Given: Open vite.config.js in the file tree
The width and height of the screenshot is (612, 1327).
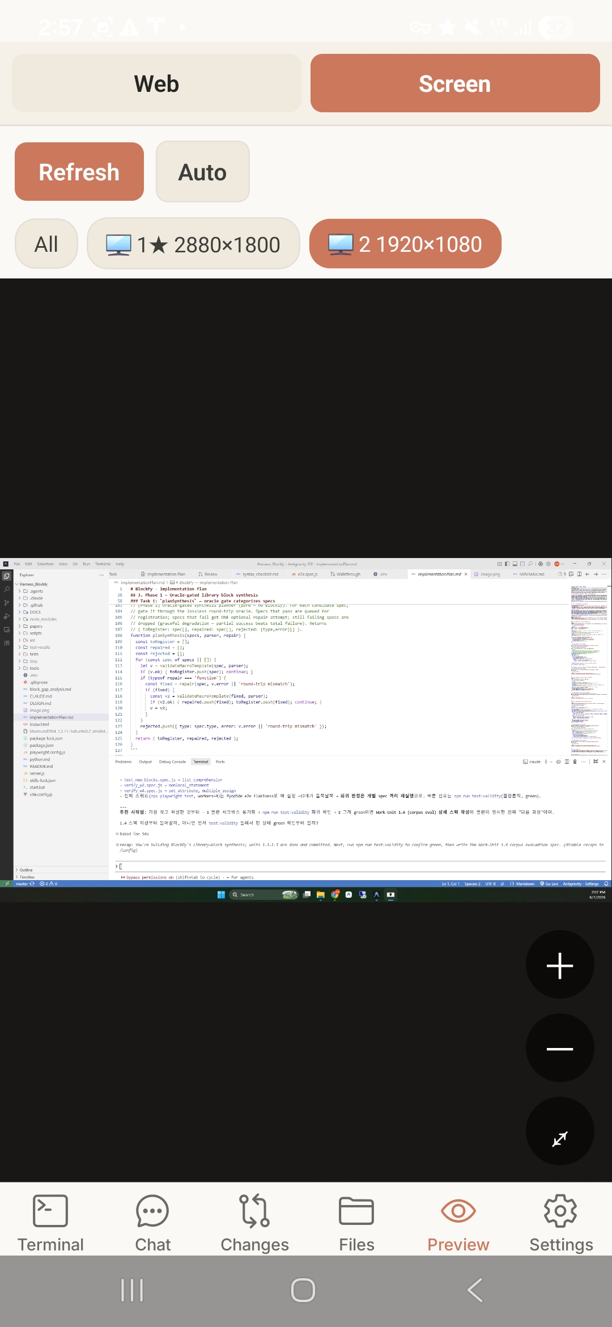Looking at the screenshot, I should pyautogui.click(x=61, y=794).
